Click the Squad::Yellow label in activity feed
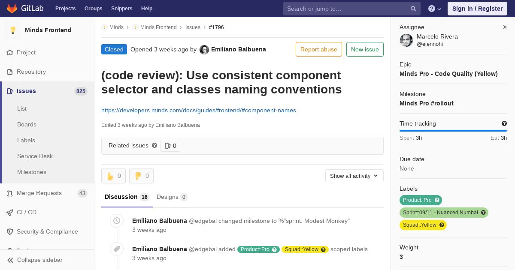Screen dimensions: 515x270 [305, 249]
